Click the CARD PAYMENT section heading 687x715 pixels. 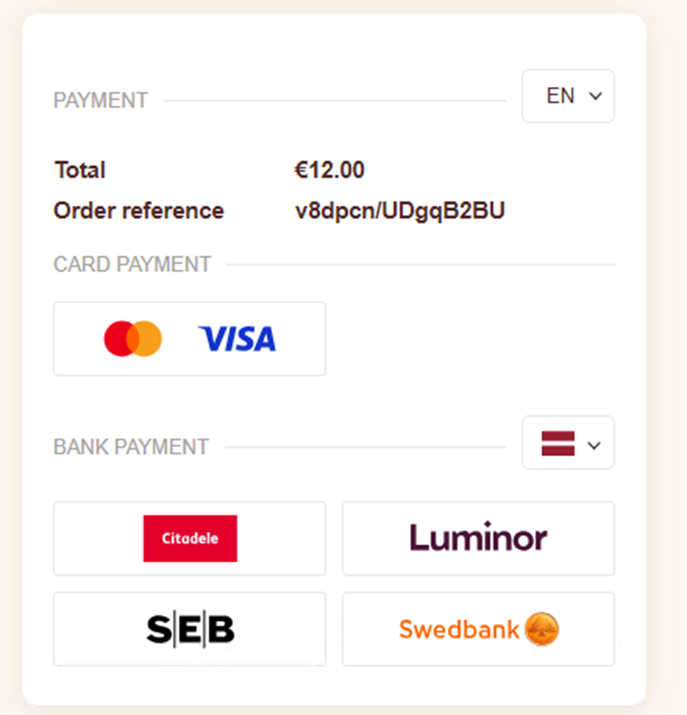(132, 264)
